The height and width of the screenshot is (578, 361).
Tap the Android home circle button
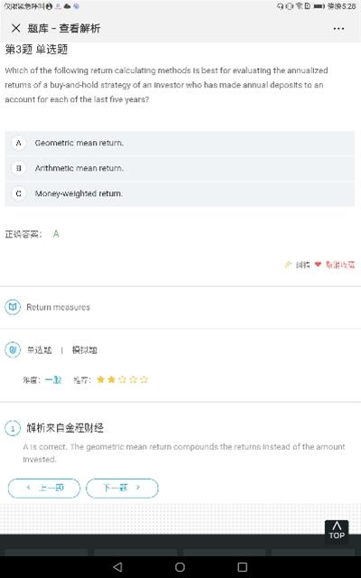point(180,566)
